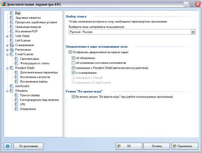Click the greyed связанные с Firewall checkbox
This screenshot has width=202, height=153.
(73, 77)
